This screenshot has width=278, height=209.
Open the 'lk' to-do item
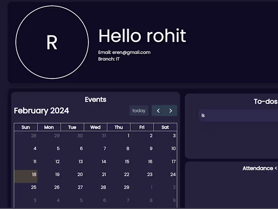click(238, 116)
